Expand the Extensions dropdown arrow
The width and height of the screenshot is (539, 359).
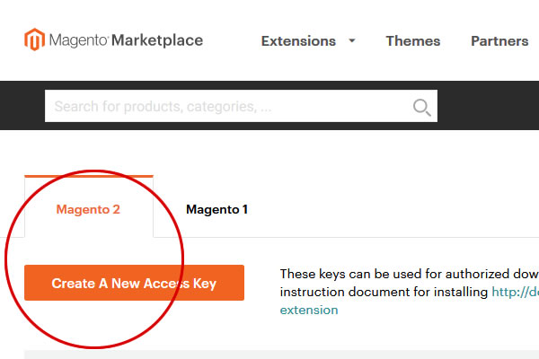click(x=352, y=40)
